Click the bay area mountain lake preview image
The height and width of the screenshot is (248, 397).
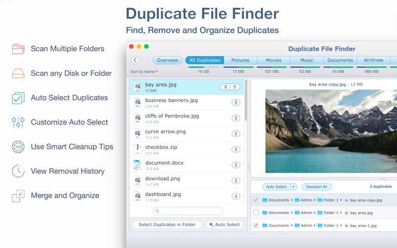click(331, 131)
